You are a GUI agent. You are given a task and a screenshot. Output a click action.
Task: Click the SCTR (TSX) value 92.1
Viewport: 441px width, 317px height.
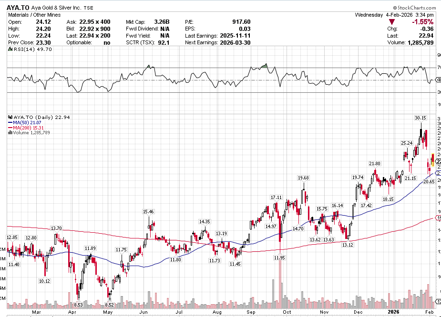[164, 43]
